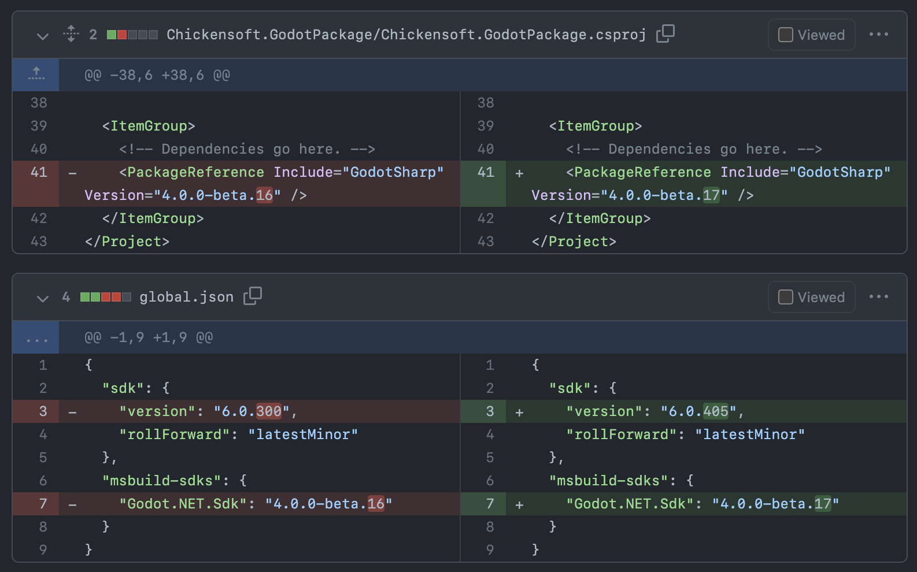Image resolution: width=917 pixels, height=572 pixels.
Task: Expand all lines in the csproj diff
Action: [71, 34]
